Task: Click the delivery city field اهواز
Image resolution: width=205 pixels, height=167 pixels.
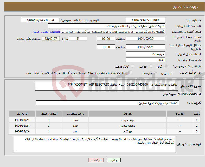Action: point(145,60)
